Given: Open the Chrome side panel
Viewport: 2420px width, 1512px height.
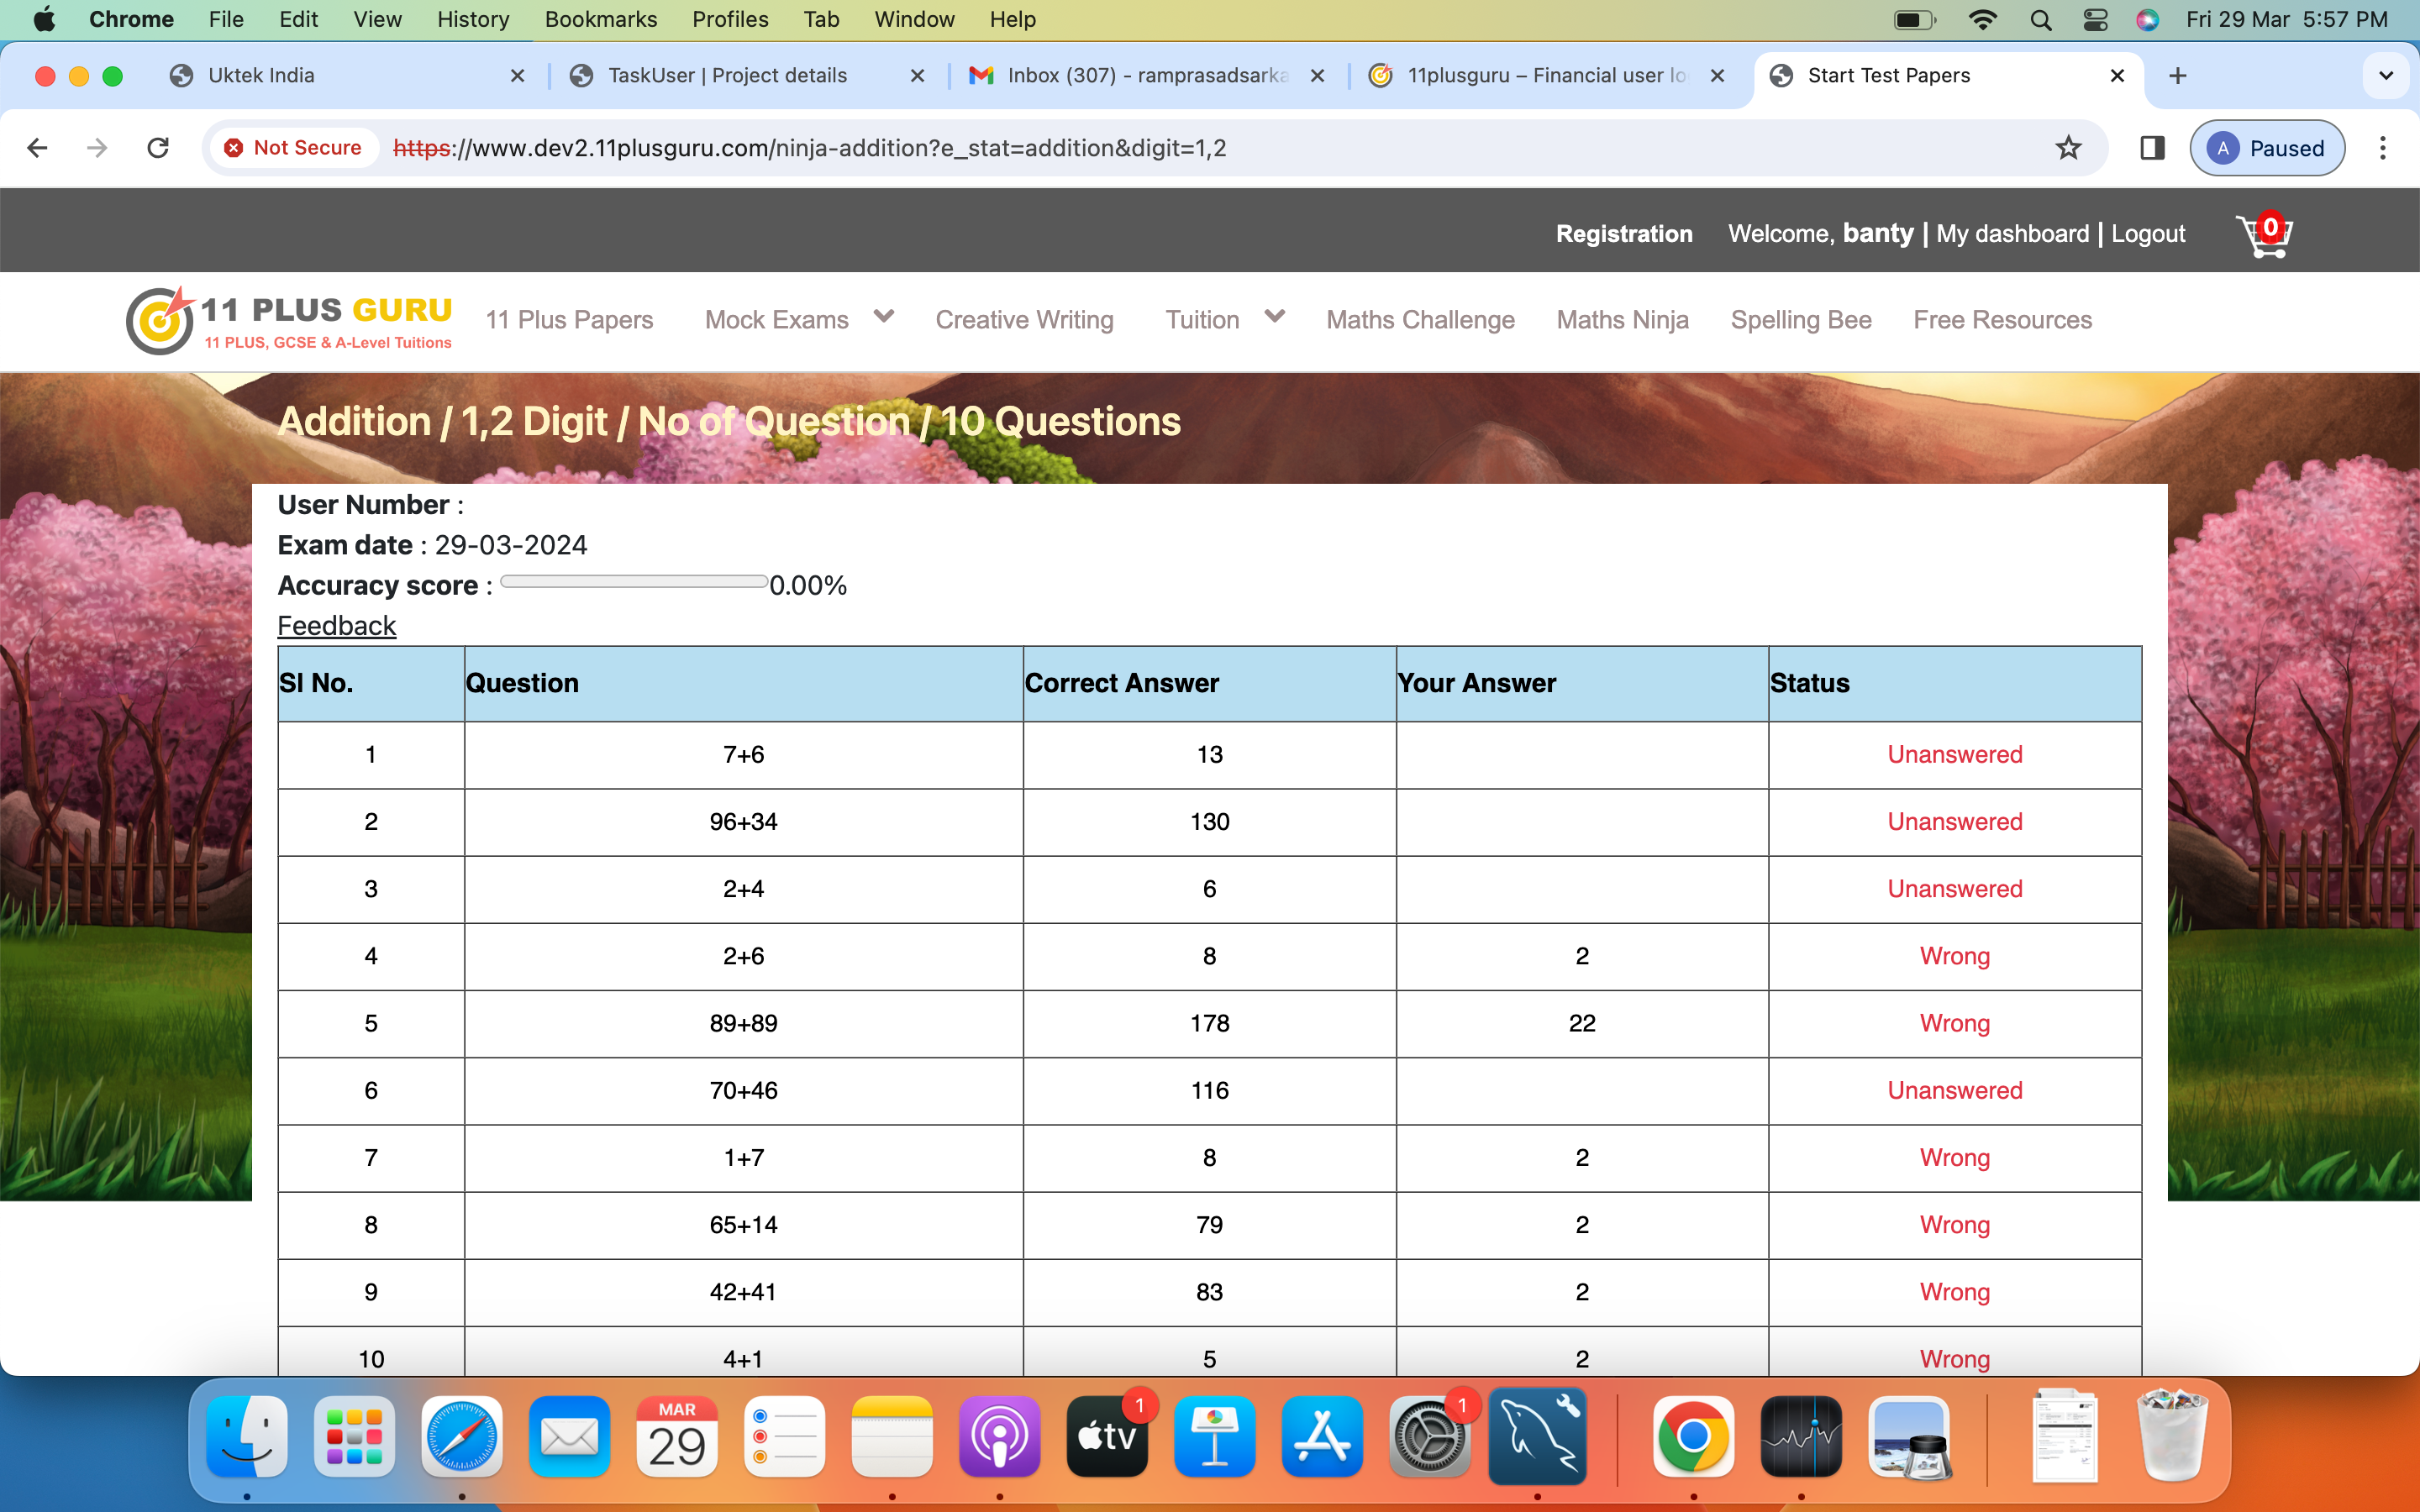Looking at the screenshot, I should point(2152,148).
